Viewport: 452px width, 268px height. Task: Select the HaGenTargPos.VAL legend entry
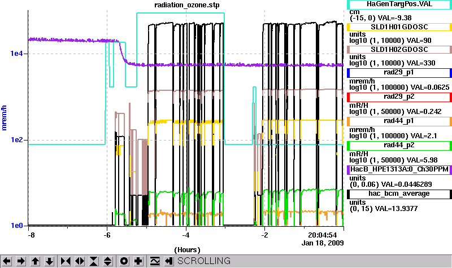399,5
